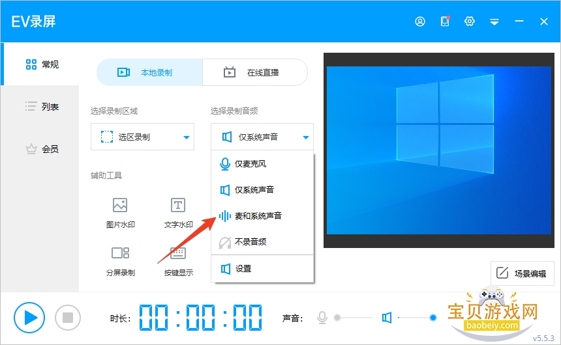Open the mobile device icon with red dot
Image resolution: width=561 pixels, height=345 pixels.
(445, 21)
